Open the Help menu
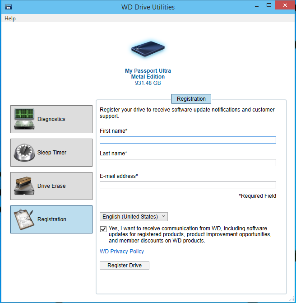296x303 pixels. (10, 19)
